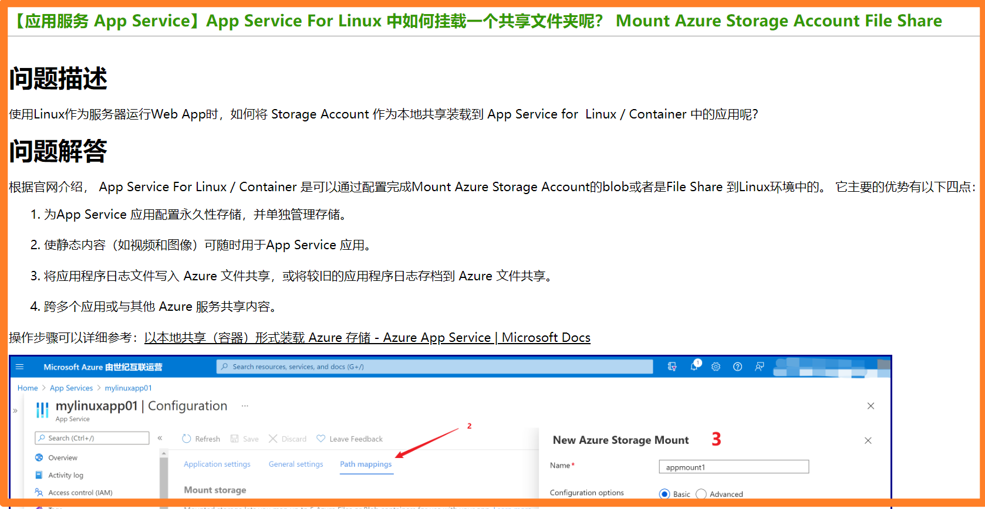Click the directory and subscription filter icon
The image size is (985, 509).
pos(672,367)
